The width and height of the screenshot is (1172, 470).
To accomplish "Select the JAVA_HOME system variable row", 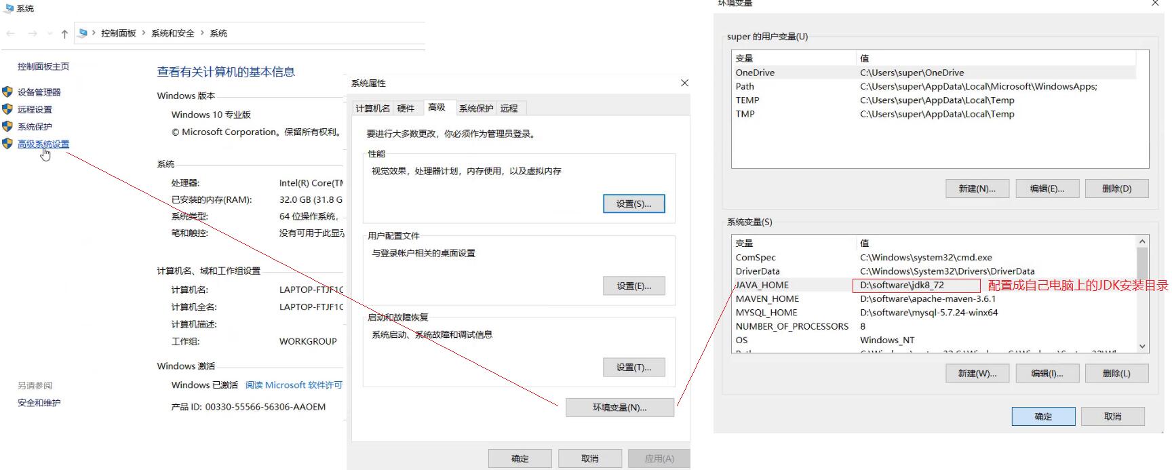I will 934,285.
